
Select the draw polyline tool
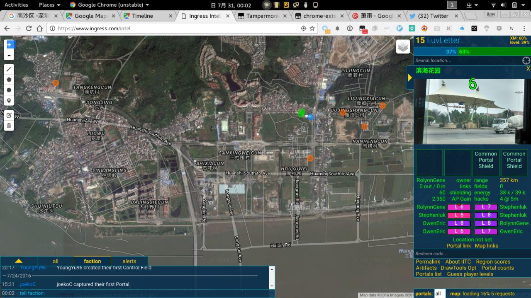pos(9,69)
